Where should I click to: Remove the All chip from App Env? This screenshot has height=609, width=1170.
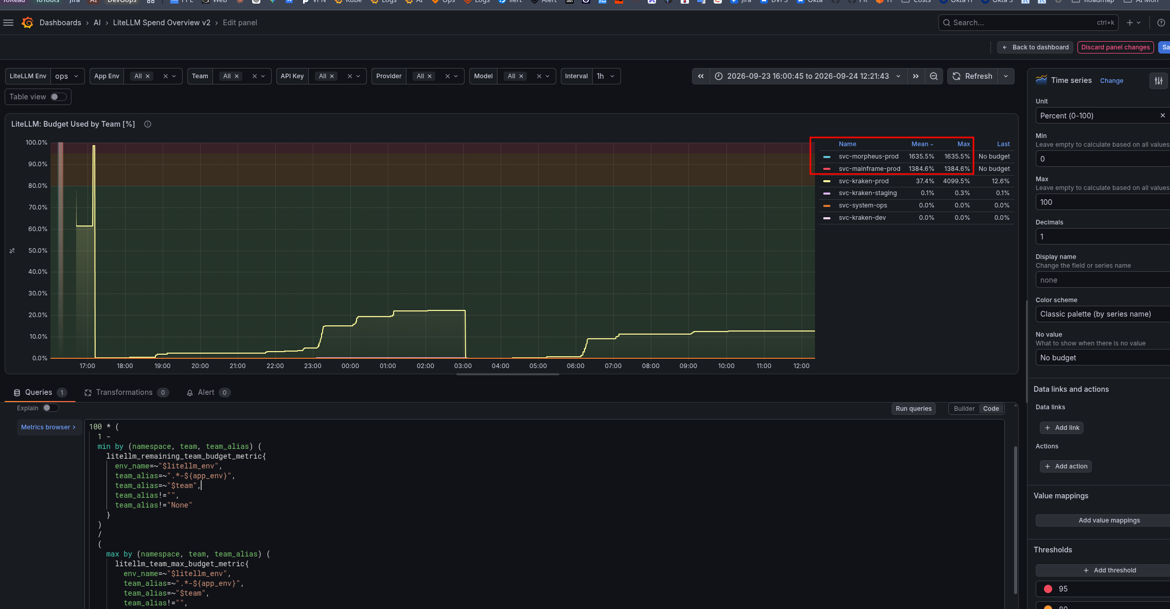coord(148,76)
